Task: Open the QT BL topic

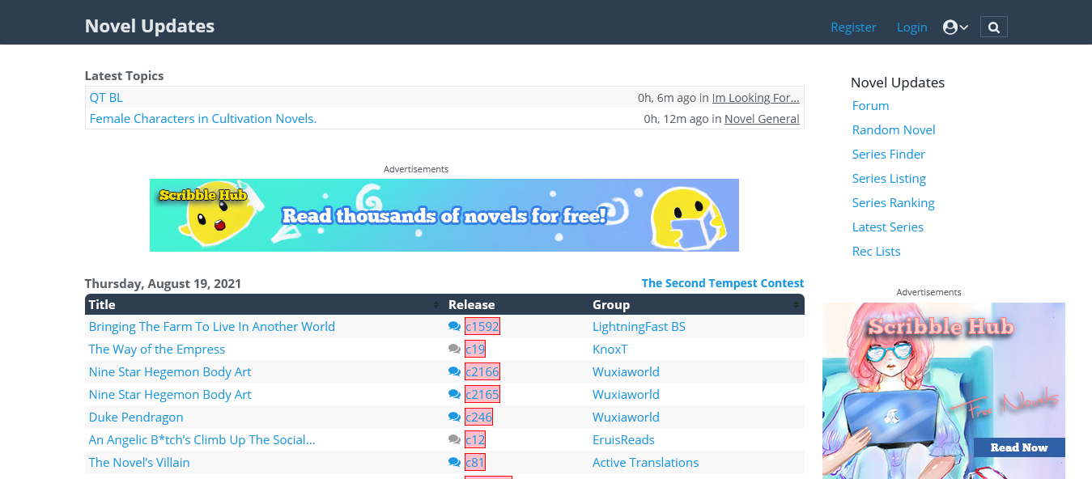Action: (x=106, y=97)
